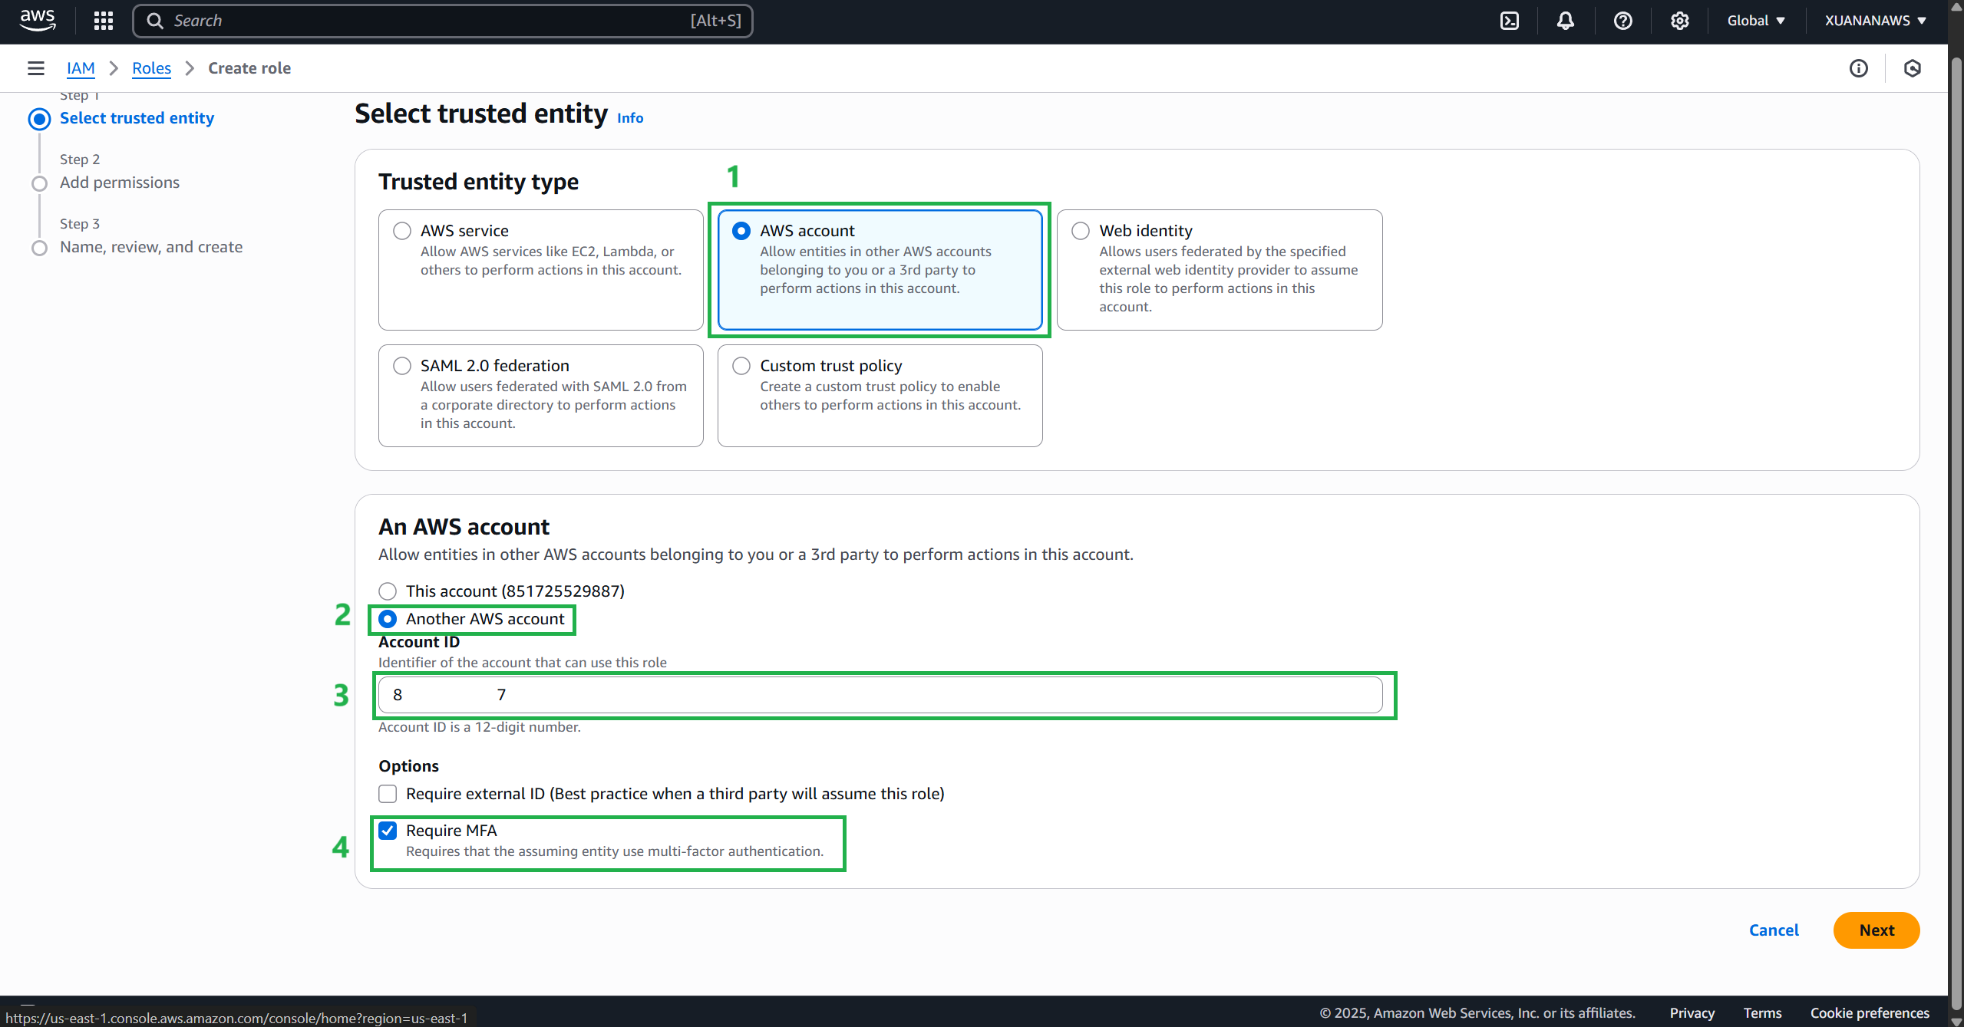Open the notifications bell
1964x1027 pixels.
tap(1566, 21)
